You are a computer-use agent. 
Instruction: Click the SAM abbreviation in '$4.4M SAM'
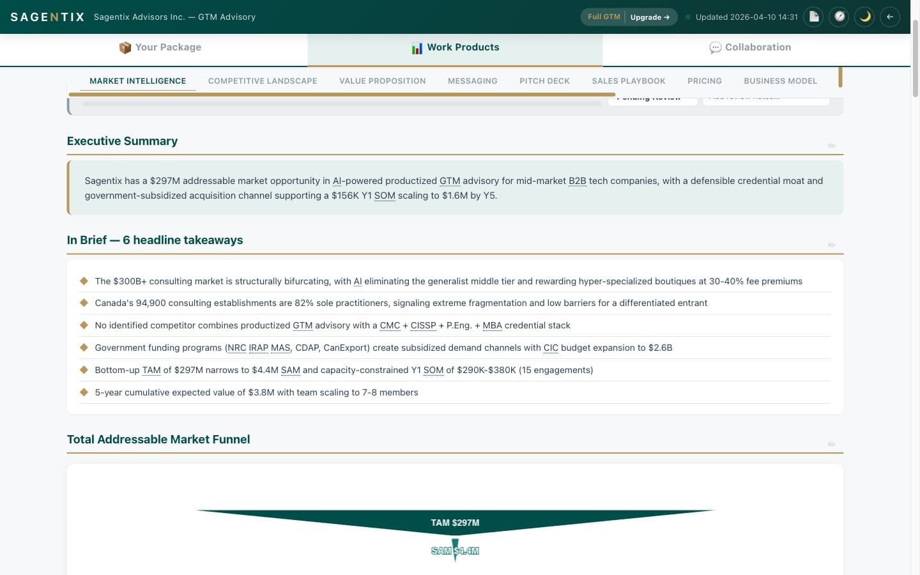(x=291, y=370)
